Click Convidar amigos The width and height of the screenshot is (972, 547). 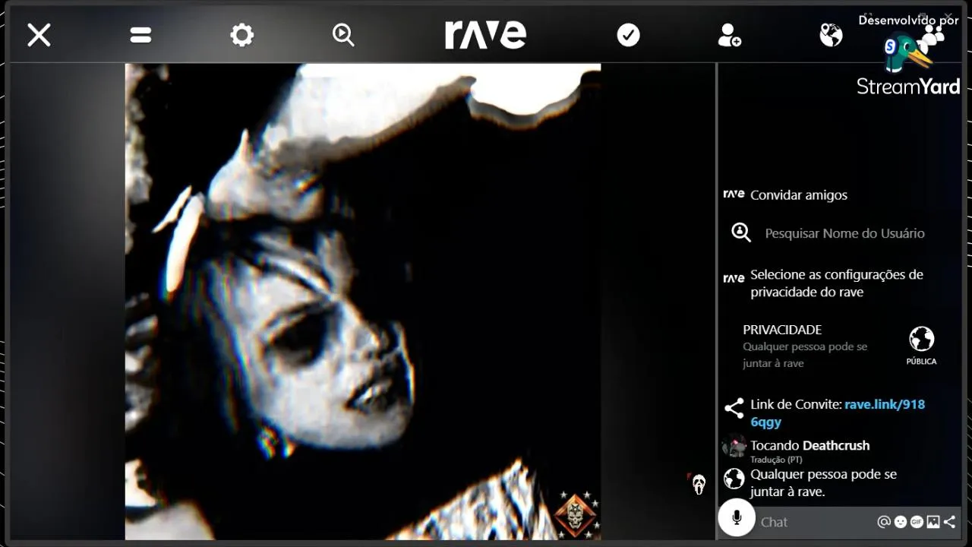(x=799, y=195)
